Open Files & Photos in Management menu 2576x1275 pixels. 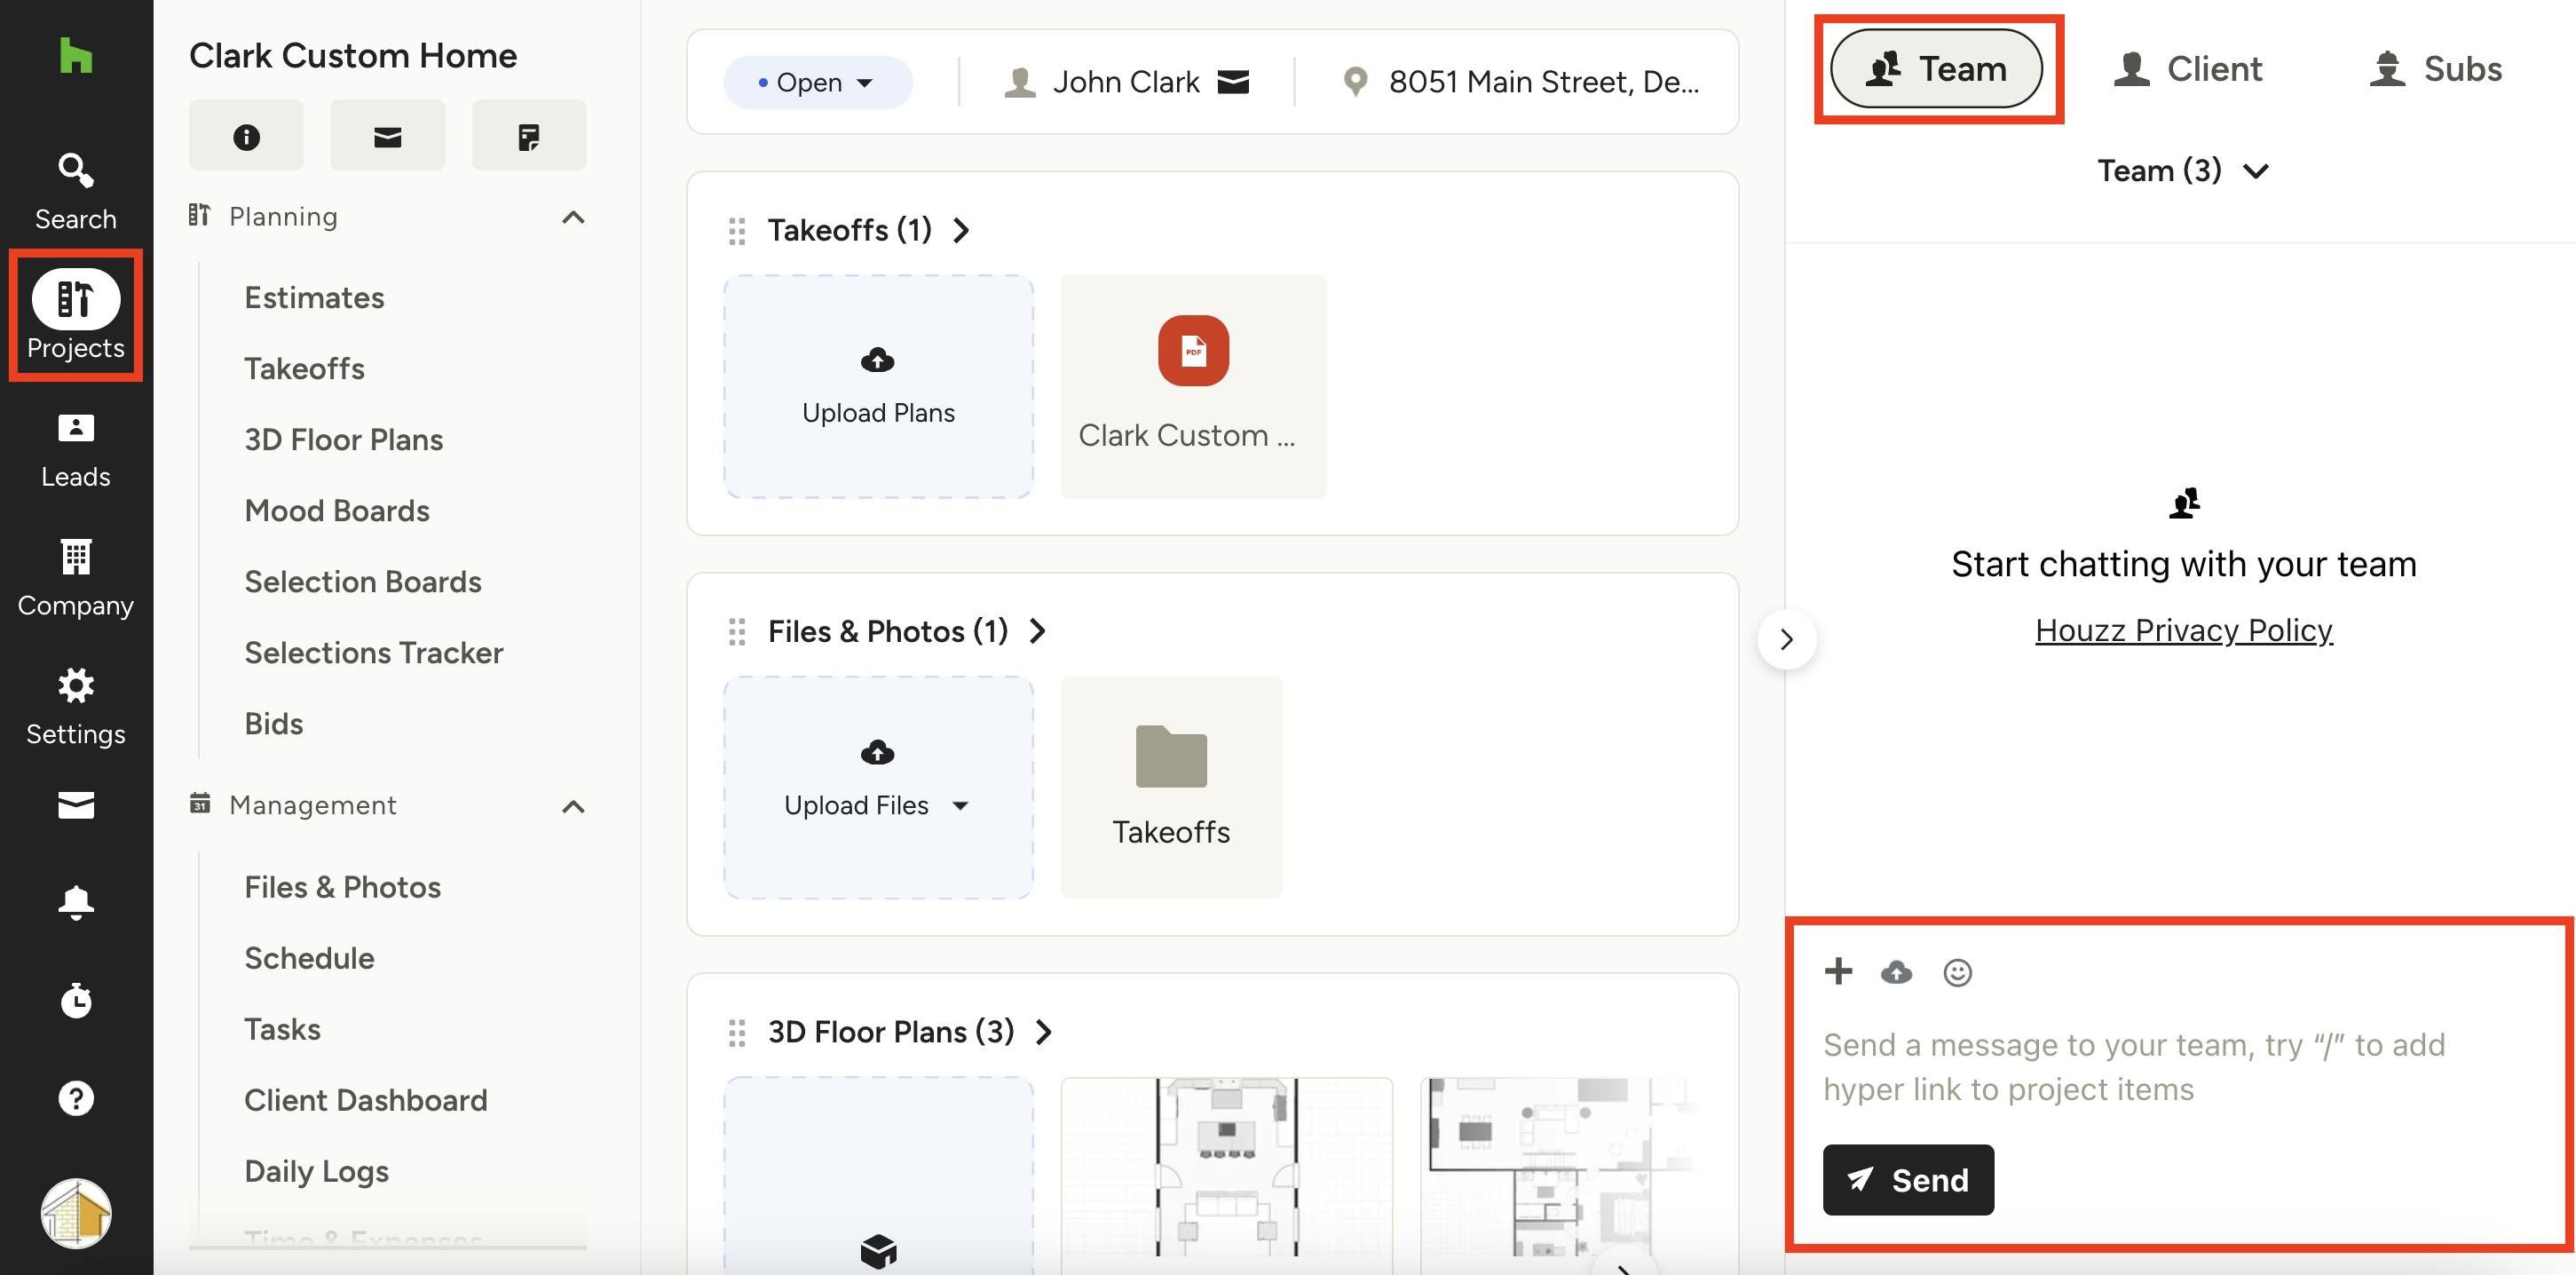(342, 887)
